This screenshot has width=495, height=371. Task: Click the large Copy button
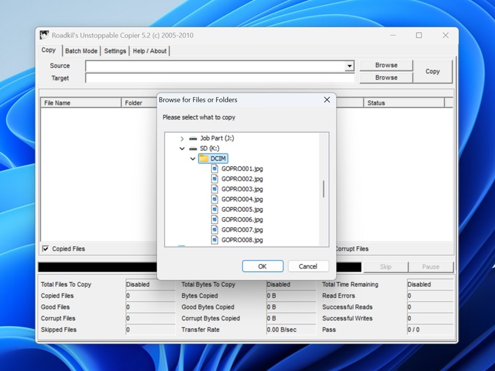433,71
